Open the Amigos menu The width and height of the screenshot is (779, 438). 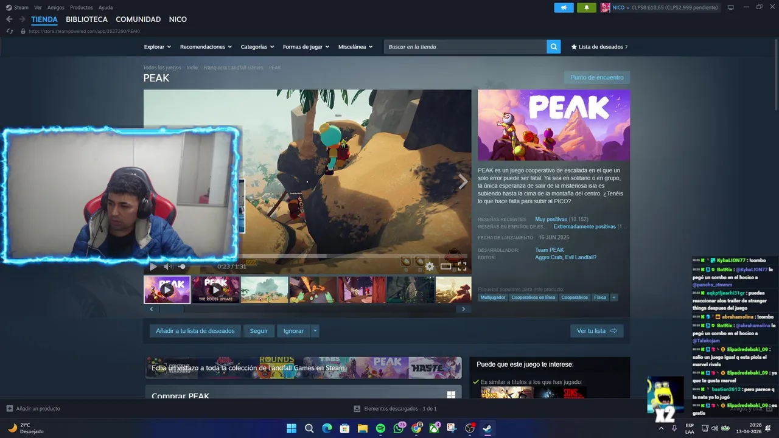coord(56,7)
